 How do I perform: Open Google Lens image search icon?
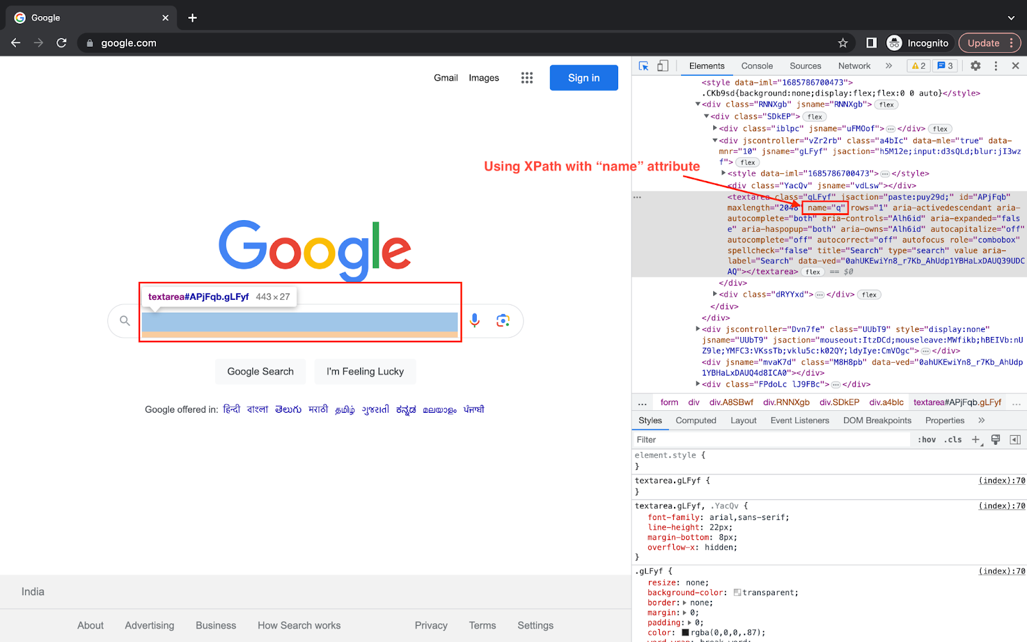[x=503, y=320]
